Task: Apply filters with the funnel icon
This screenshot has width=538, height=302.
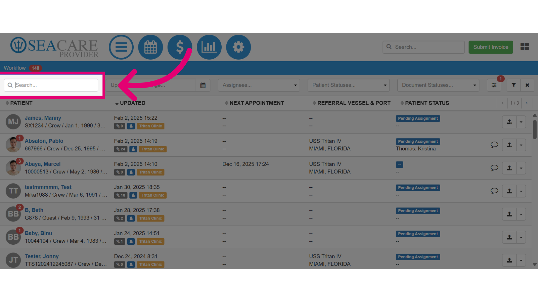Action: click(514, 85)
